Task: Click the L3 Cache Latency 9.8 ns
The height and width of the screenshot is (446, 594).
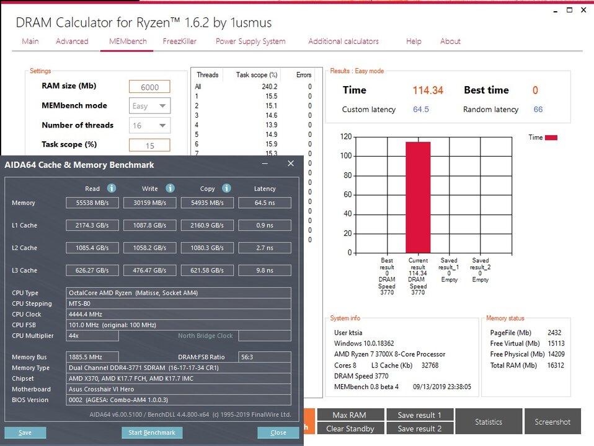Action: [x=265, y=270]
